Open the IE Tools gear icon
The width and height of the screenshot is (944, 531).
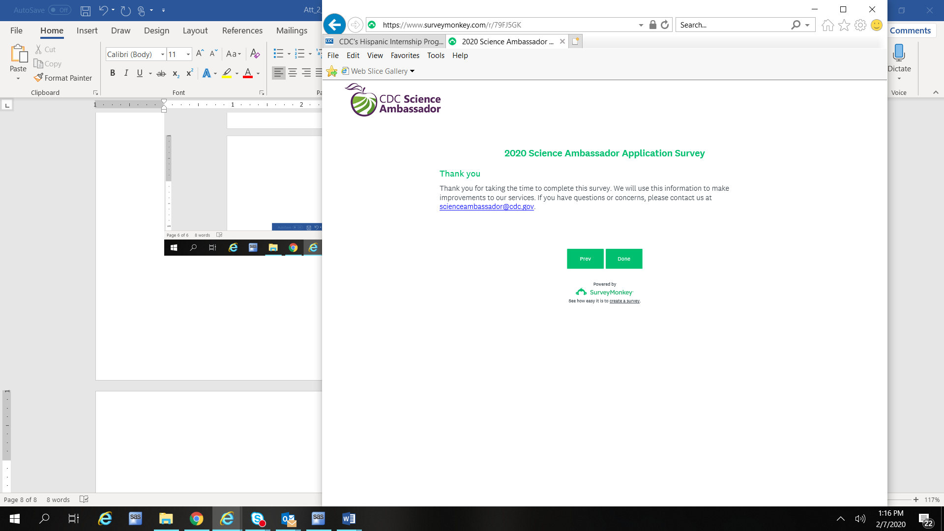click(x=860, y=25)
